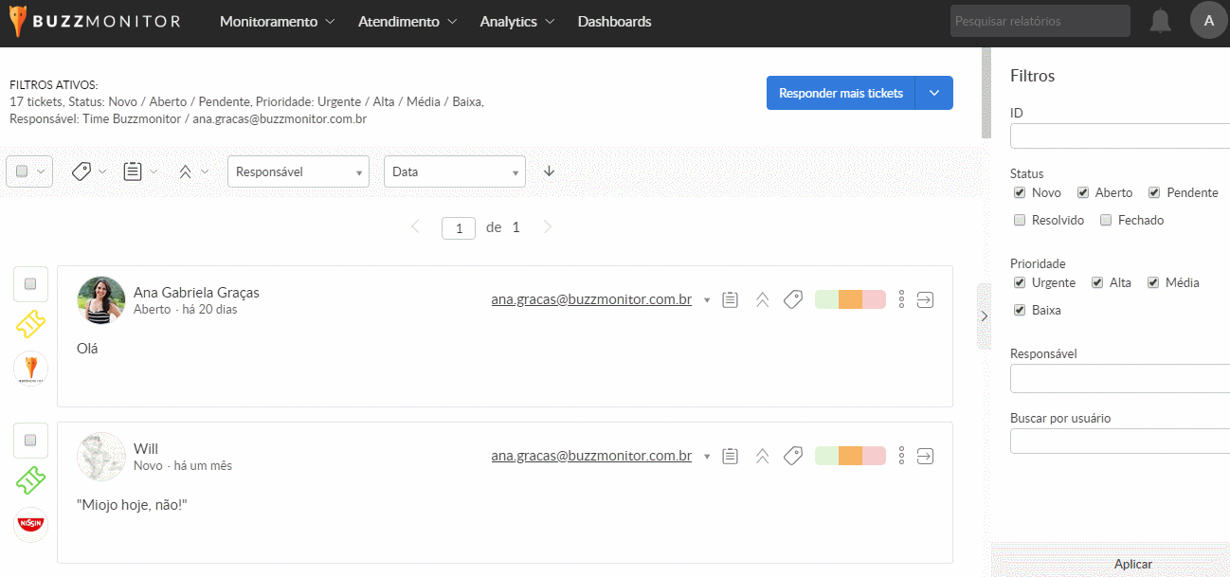The image size is (1230, 577).
Task: Click the sort direction arrow next to Data
Action: pos(549,171)
